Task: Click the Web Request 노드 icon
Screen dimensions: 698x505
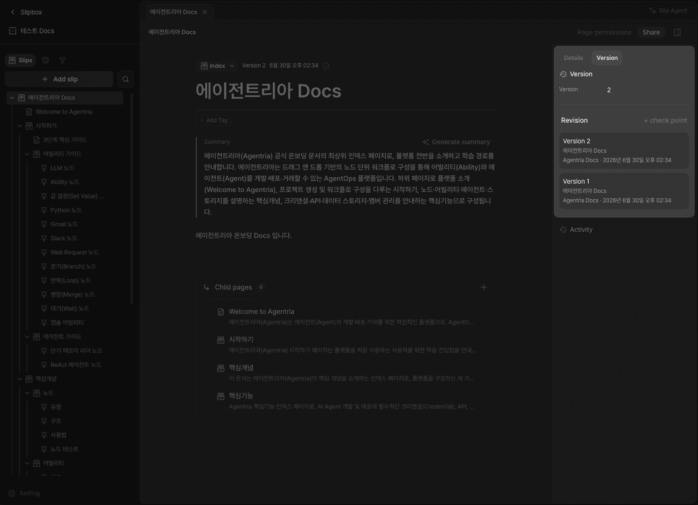Action: pos(44,252)
